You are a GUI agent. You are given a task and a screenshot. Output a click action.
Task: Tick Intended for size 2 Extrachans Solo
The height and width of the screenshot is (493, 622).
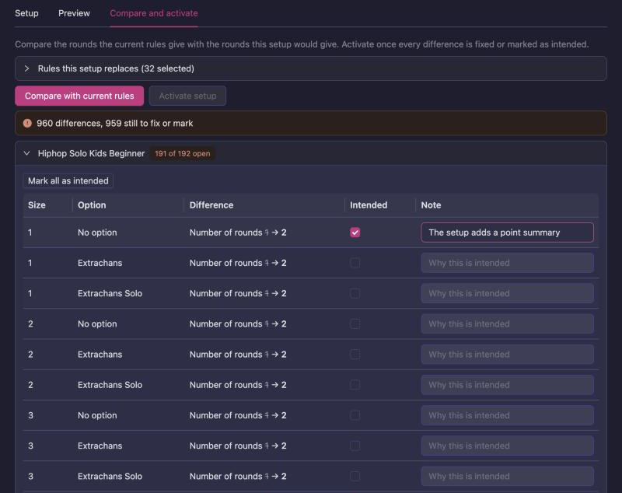click(x=355, y=385)
